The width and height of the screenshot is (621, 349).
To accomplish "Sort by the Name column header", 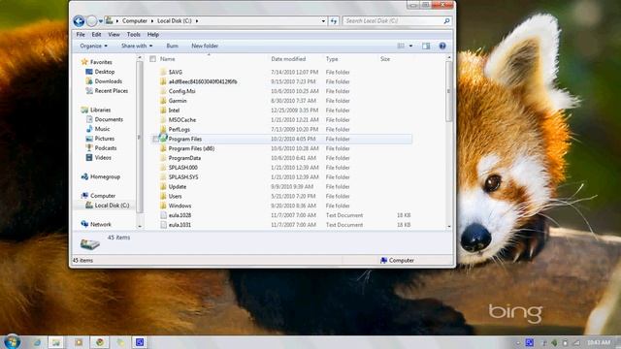I will tap(168, 59).
